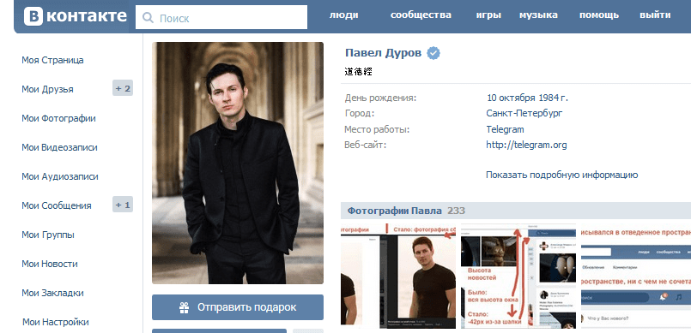
Task: Open Мои Закладки in the sidebar
Action: pos(52,293)
